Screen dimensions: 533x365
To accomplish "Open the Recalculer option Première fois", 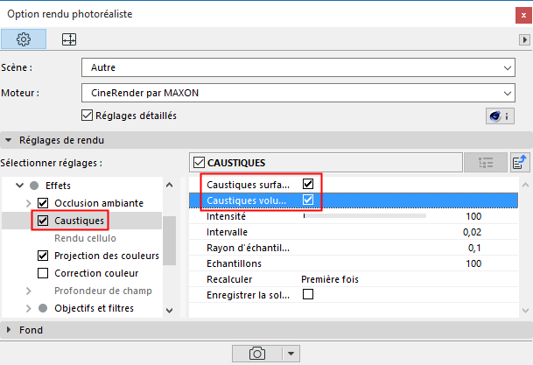I will [330, 279].
